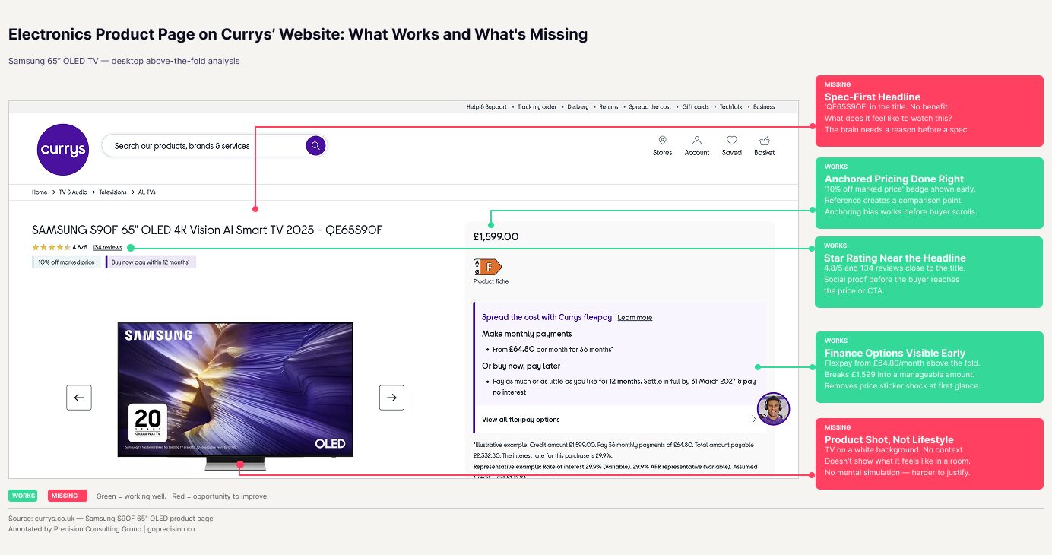
Task: Go to Televisions breadcrumb
Action: click(x=112, y=192)
